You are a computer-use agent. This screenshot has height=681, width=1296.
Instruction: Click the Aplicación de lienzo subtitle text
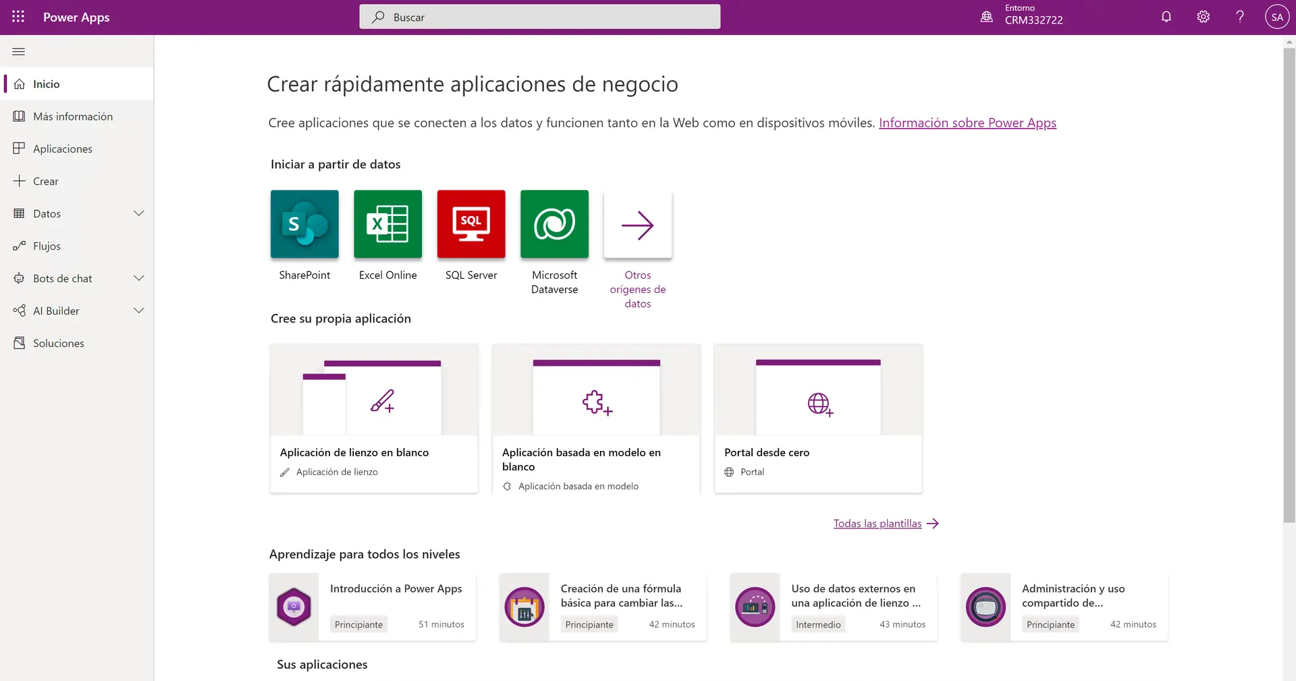(337, 472)
